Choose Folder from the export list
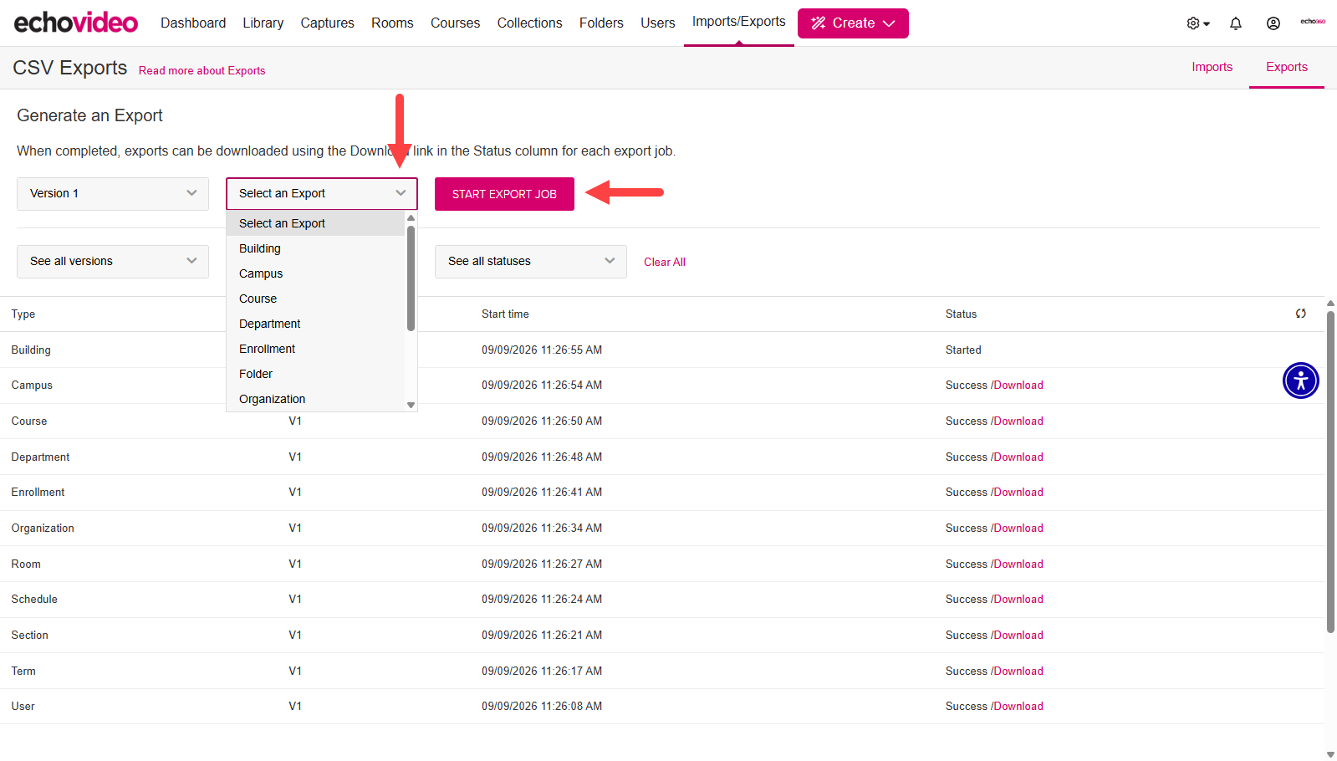1337x761 pixels. 316,374
